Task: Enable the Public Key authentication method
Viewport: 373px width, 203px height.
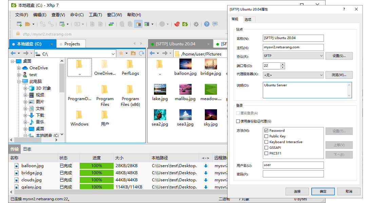Action: [x=266, y=136]
